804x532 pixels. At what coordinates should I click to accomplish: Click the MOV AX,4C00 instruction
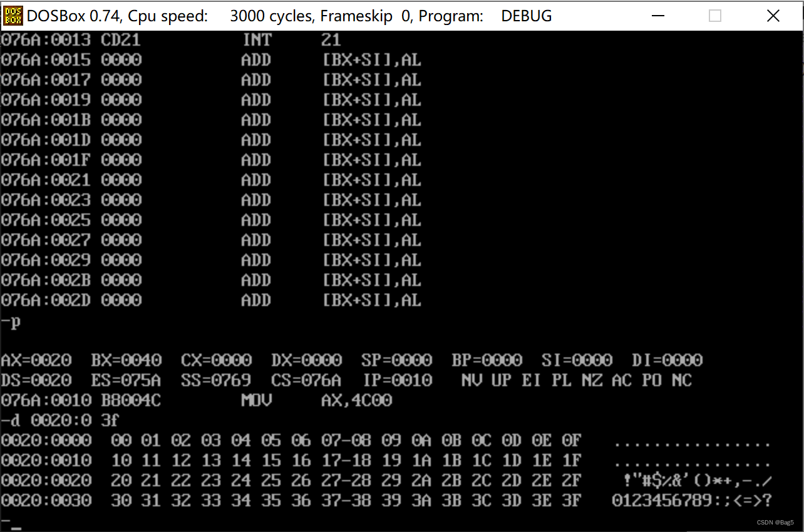[317, 401]
